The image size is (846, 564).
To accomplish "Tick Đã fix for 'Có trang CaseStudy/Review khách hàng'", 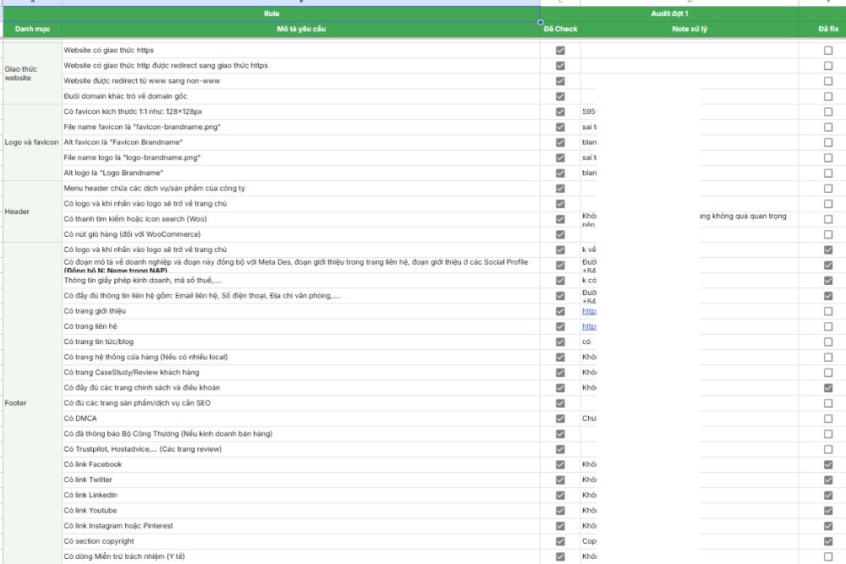I will [828, 373].
